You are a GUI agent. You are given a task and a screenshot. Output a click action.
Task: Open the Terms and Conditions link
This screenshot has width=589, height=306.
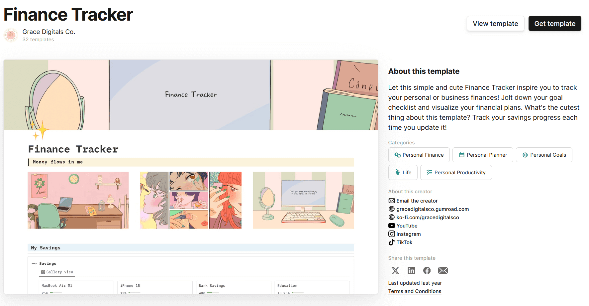(x=415, y=291)
